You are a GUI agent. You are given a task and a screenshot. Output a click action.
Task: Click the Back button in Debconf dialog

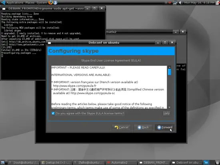pos(143,127)
